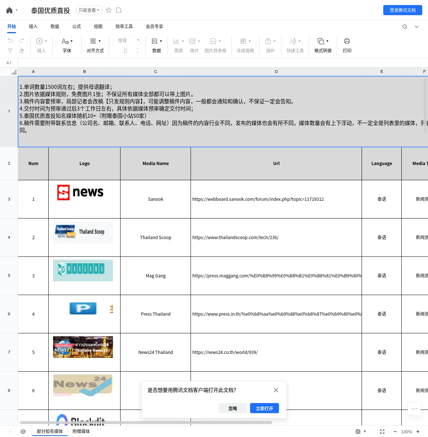
Task: Click the Media Name header cell
Action: coord(156,163)
